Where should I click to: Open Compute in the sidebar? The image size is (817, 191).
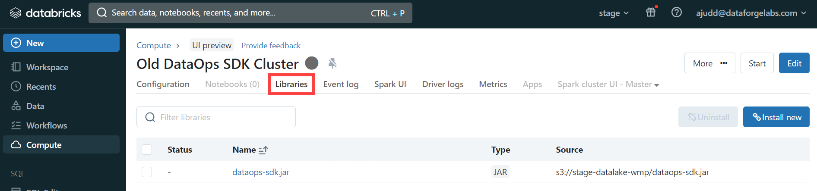coord(61,144)
